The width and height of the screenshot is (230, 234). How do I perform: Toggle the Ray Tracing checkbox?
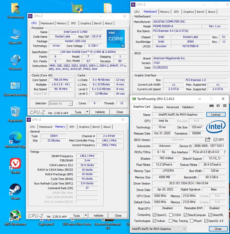[x=170, y=221]
